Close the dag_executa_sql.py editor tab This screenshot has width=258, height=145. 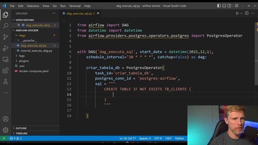98,13
